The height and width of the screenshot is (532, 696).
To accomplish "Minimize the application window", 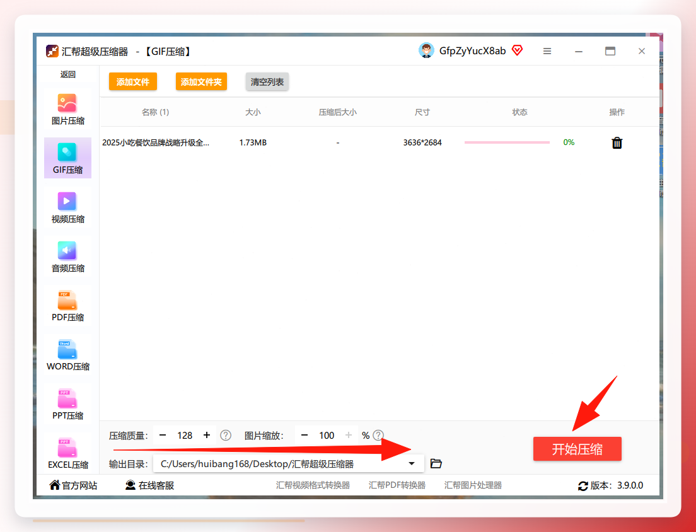I will tap(579, 52).
